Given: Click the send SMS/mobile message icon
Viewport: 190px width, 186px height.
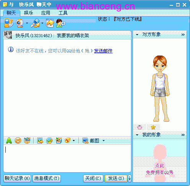Looking at the screenshot, I should point(8,23).
